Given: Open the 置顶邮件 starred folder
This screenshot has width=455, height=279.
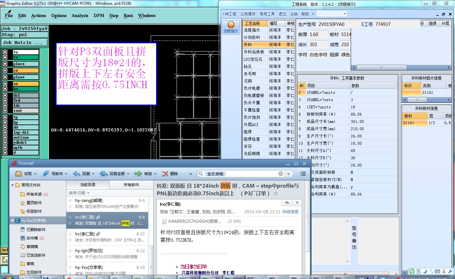Looking at the screenshot, I should click(x=31, y=203).
